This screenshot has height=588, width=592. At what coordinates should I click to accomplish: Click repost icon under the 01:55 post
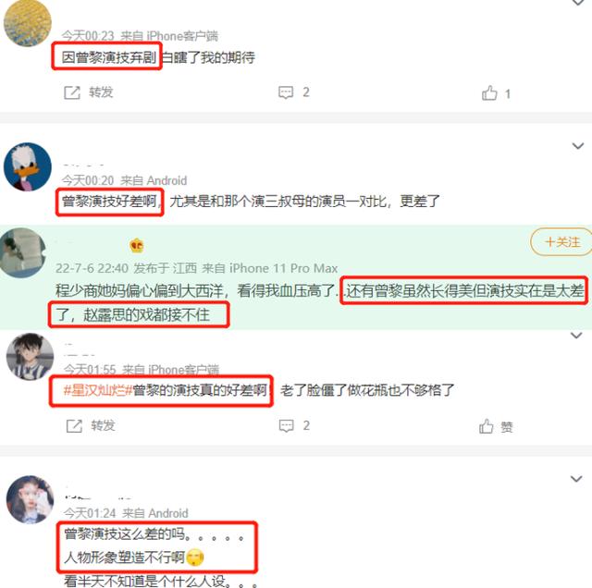click(x=74, y=425)
